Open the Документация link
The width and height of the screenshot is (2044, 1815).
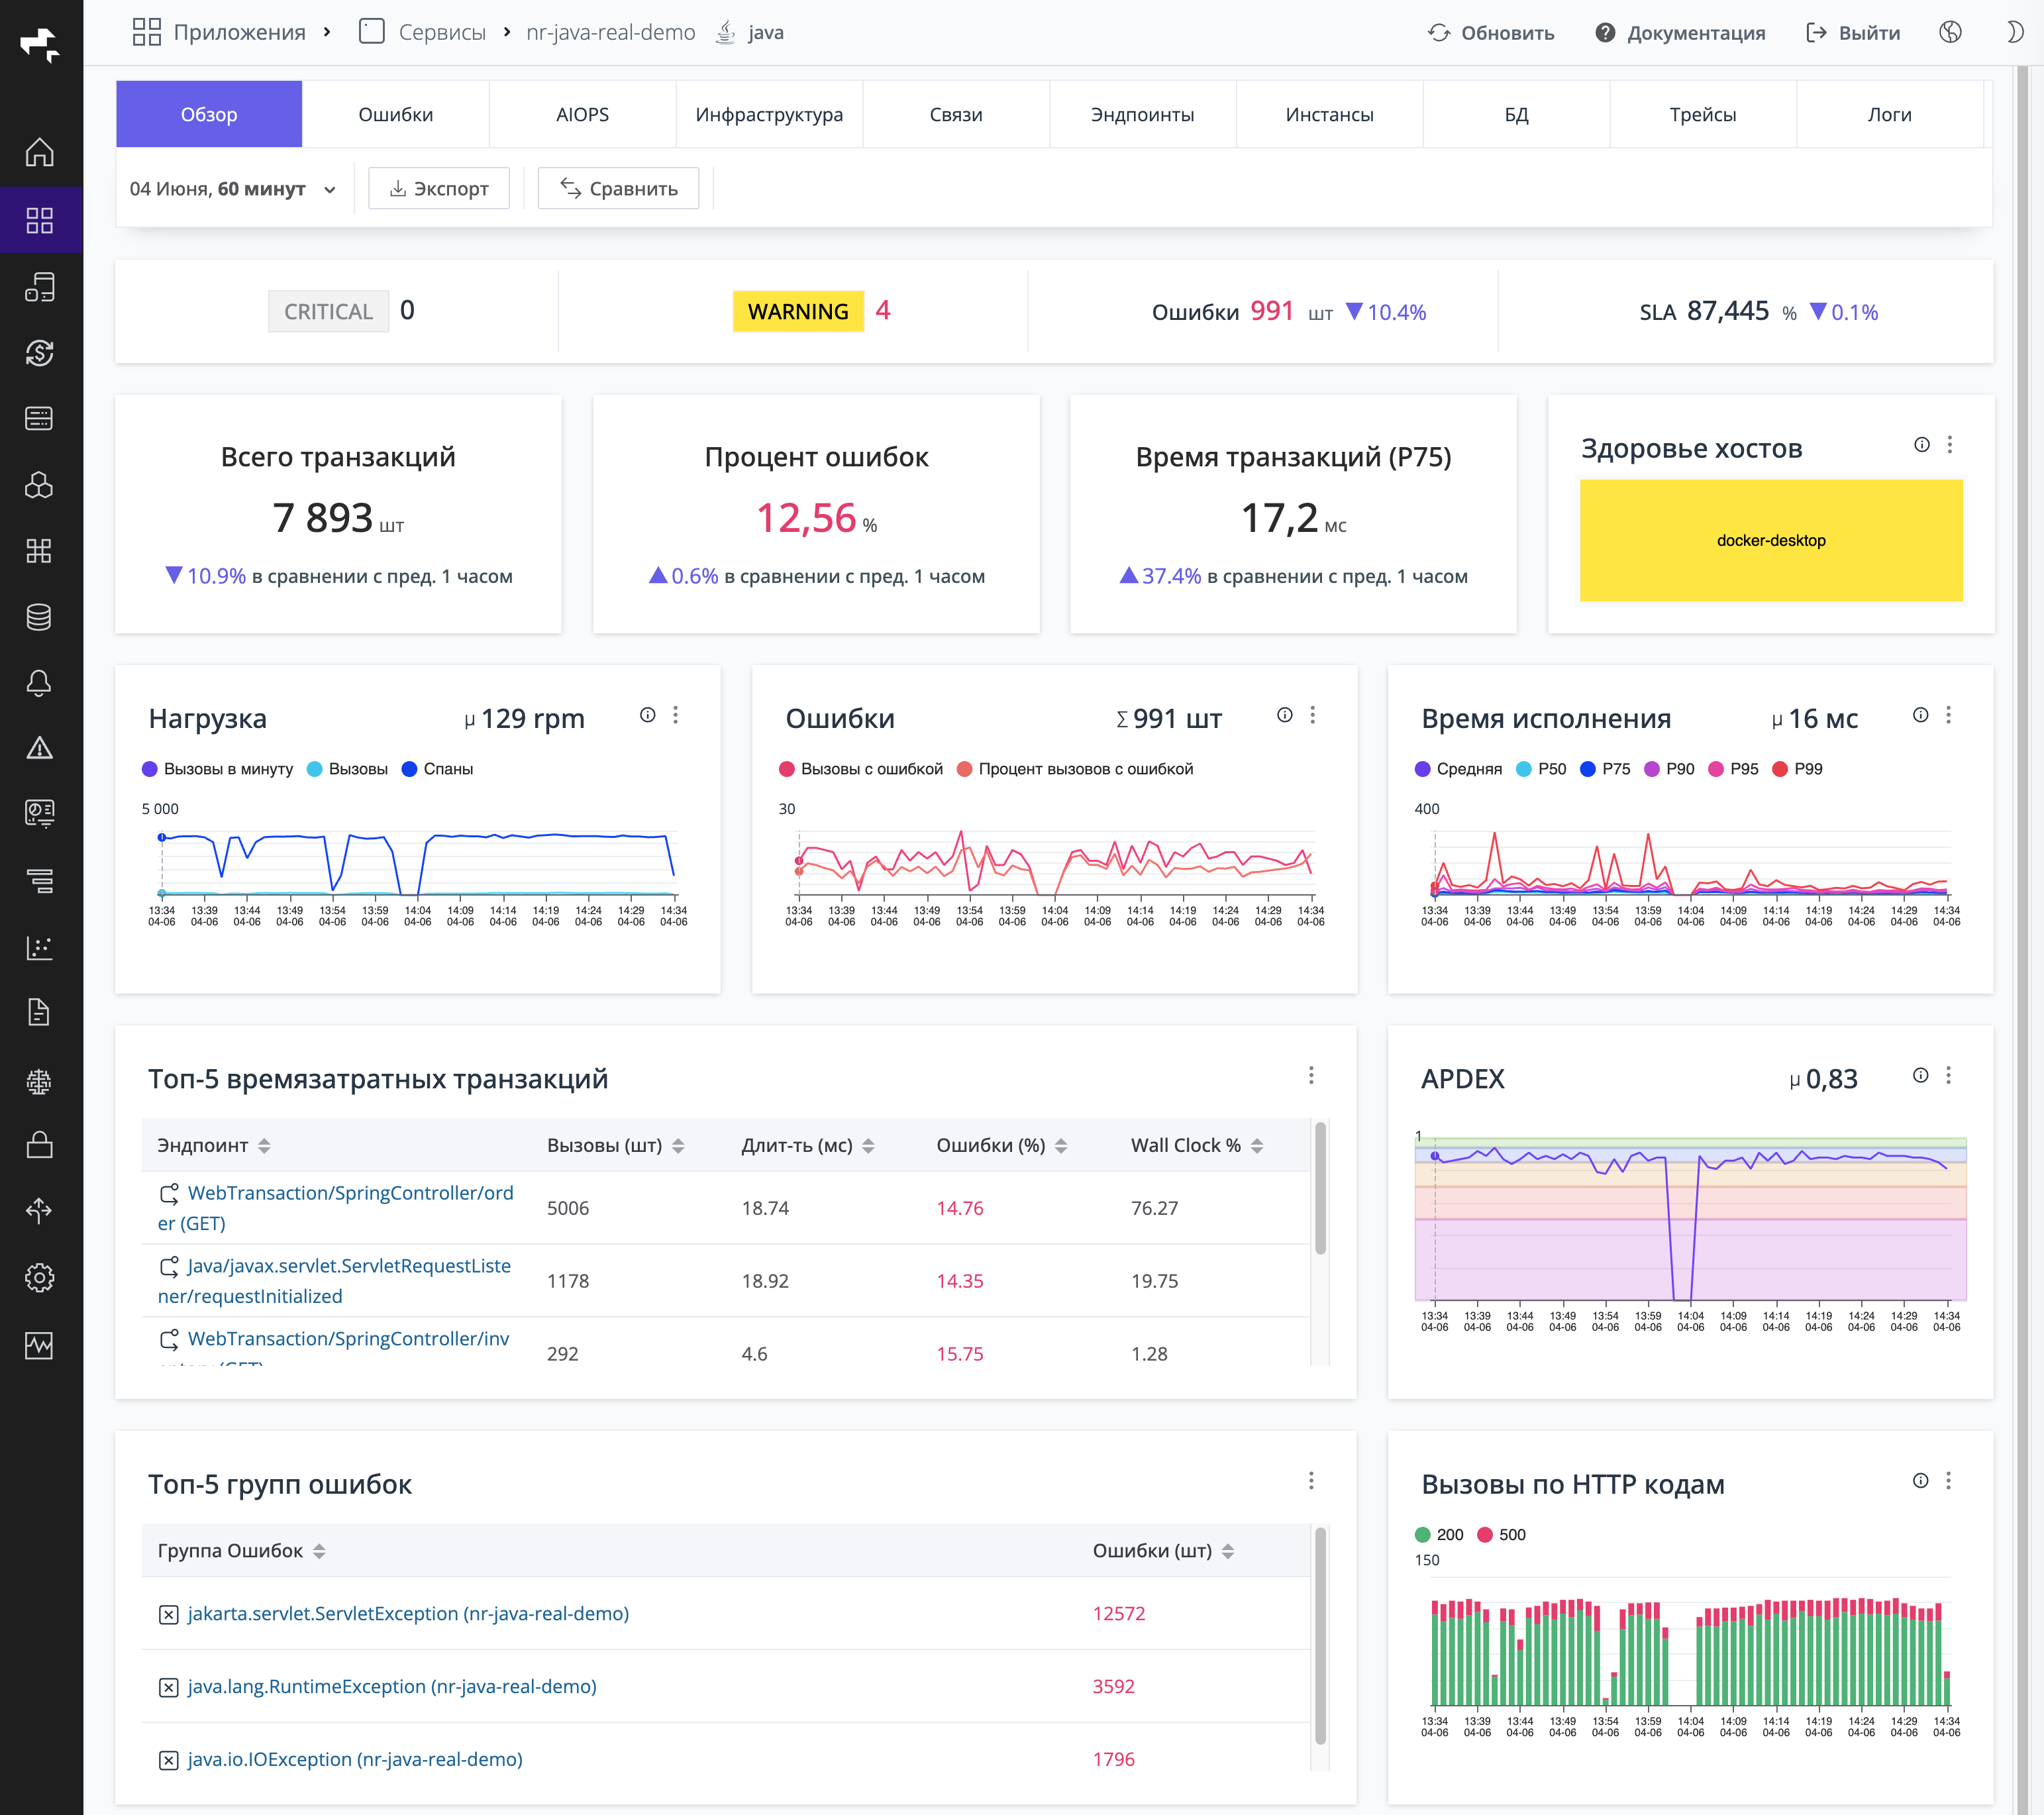click(x=1680, y=32)
